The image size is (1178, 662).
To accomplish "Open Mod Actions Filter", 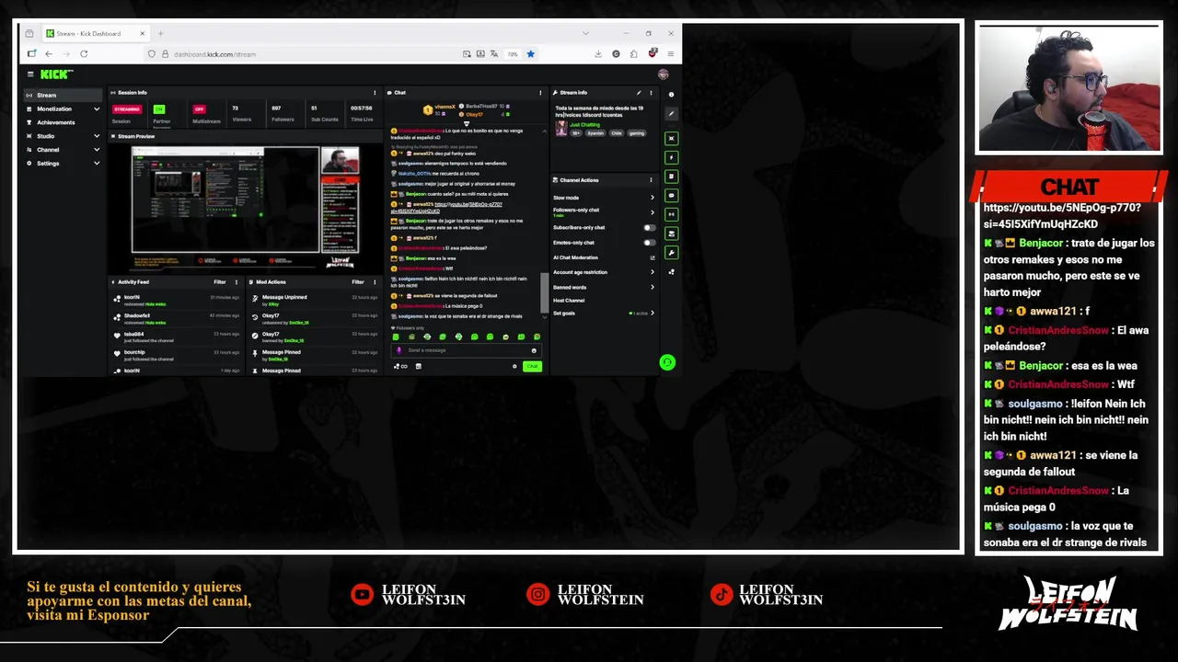I will click(358, 282).
